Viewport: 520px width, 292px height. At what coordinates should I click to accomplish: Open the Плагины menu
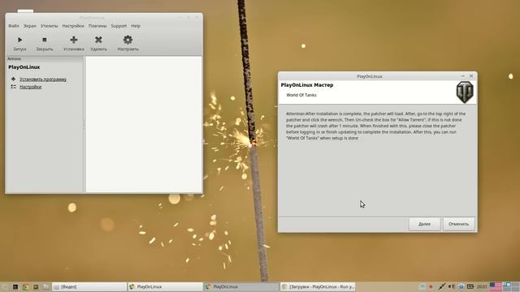click(x=97, y=26)
